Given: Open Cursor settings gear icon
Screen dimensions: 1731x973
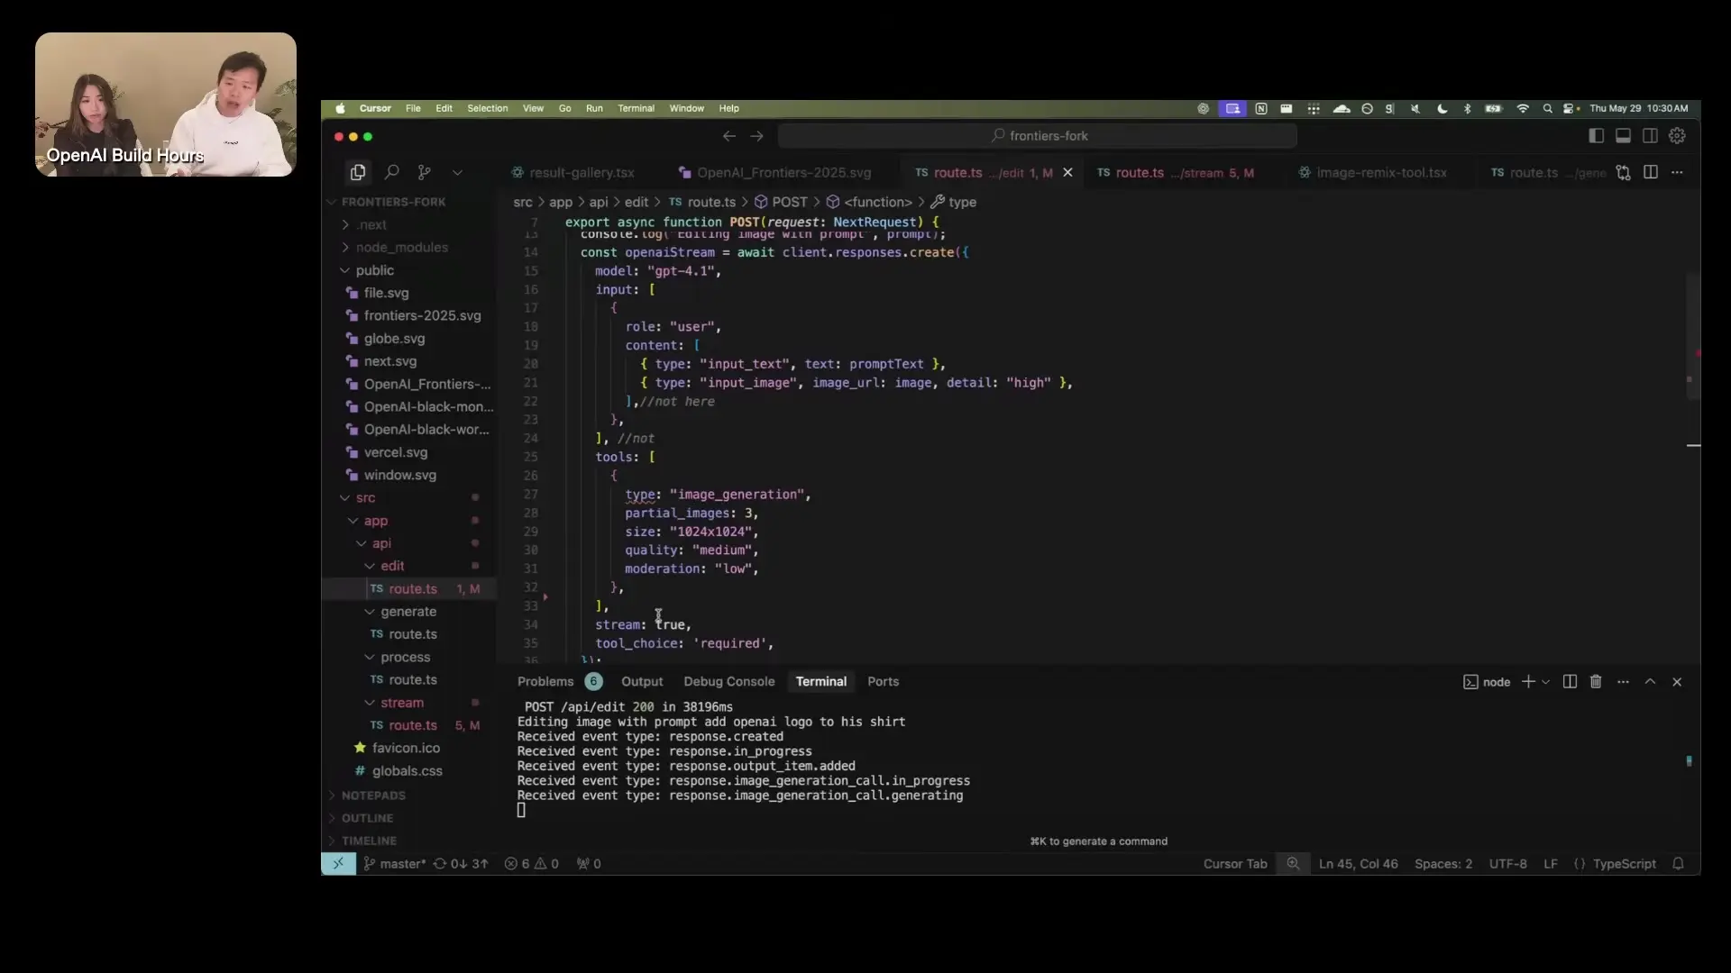Looking at the screenshot, I should 1677,136.
